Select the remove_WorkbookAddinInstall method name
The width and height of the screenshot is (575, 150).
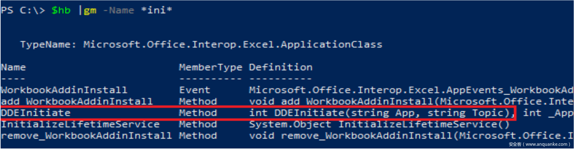tap(86, 136)
